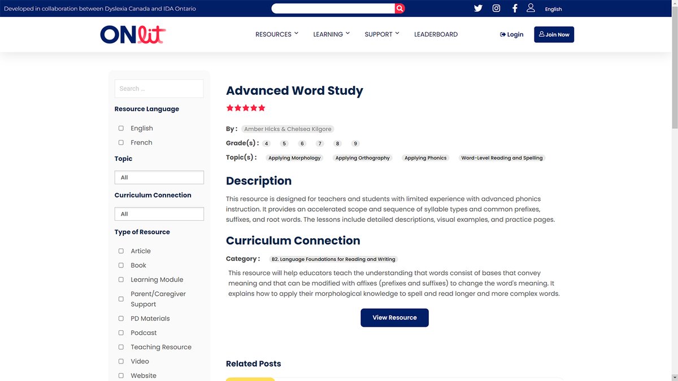Click the Related Posts heading
The image size is (678, 381).
(x=253, y=364)
